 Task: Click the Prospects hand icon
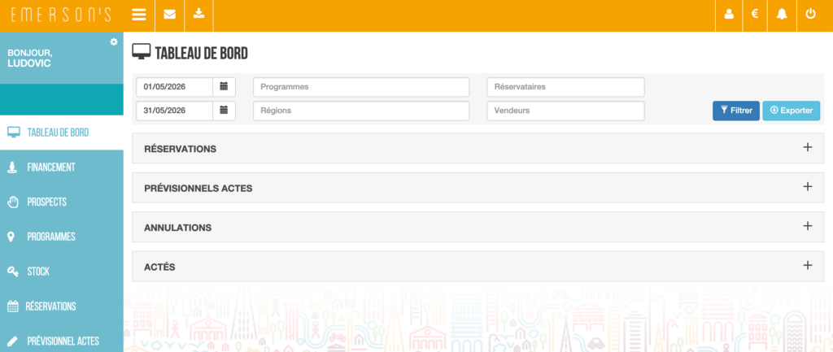pyautogui.click(x=13, y=202)
